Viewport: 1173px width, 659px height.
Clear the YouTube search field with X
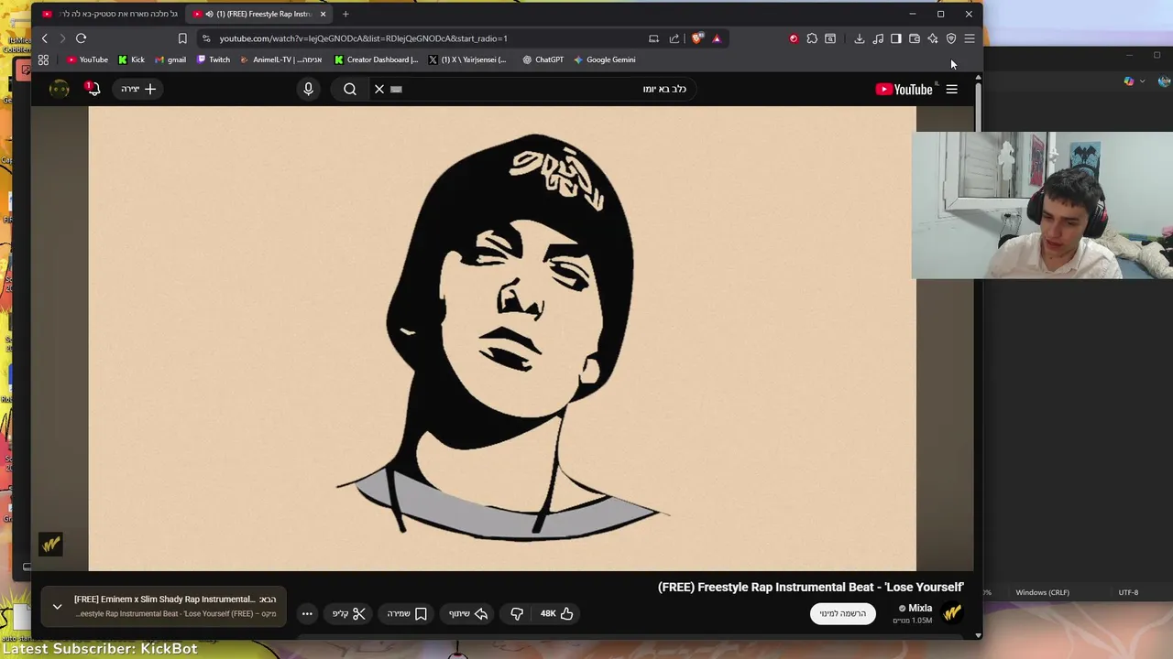(379, 89)
